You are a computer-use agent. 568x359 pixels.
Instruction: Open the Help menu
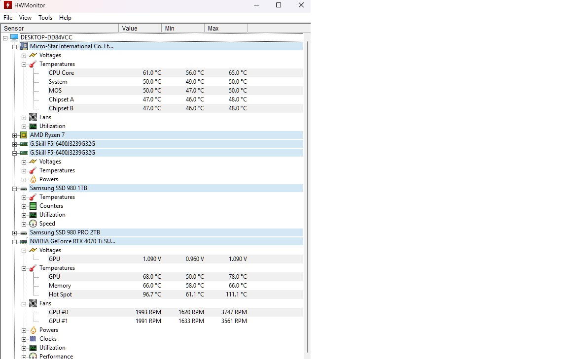click(x=65, y=18)
